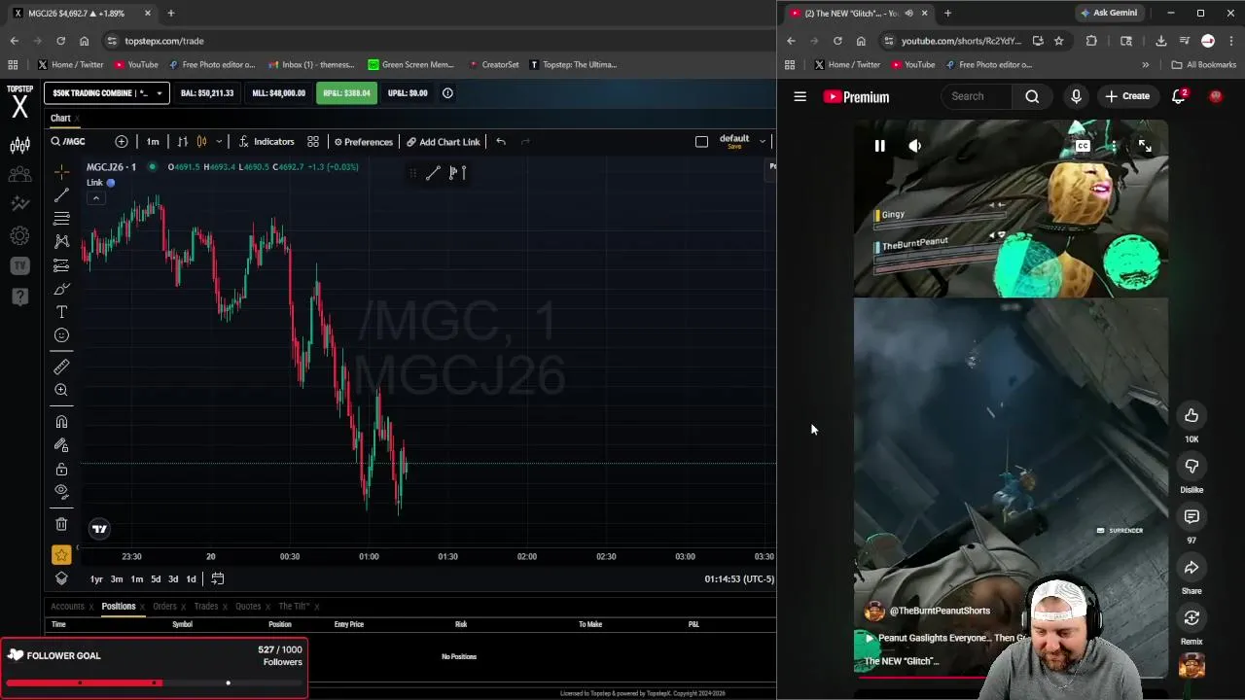Open the YouTube Create button
1245x700 pixels.
[1127, 96]
